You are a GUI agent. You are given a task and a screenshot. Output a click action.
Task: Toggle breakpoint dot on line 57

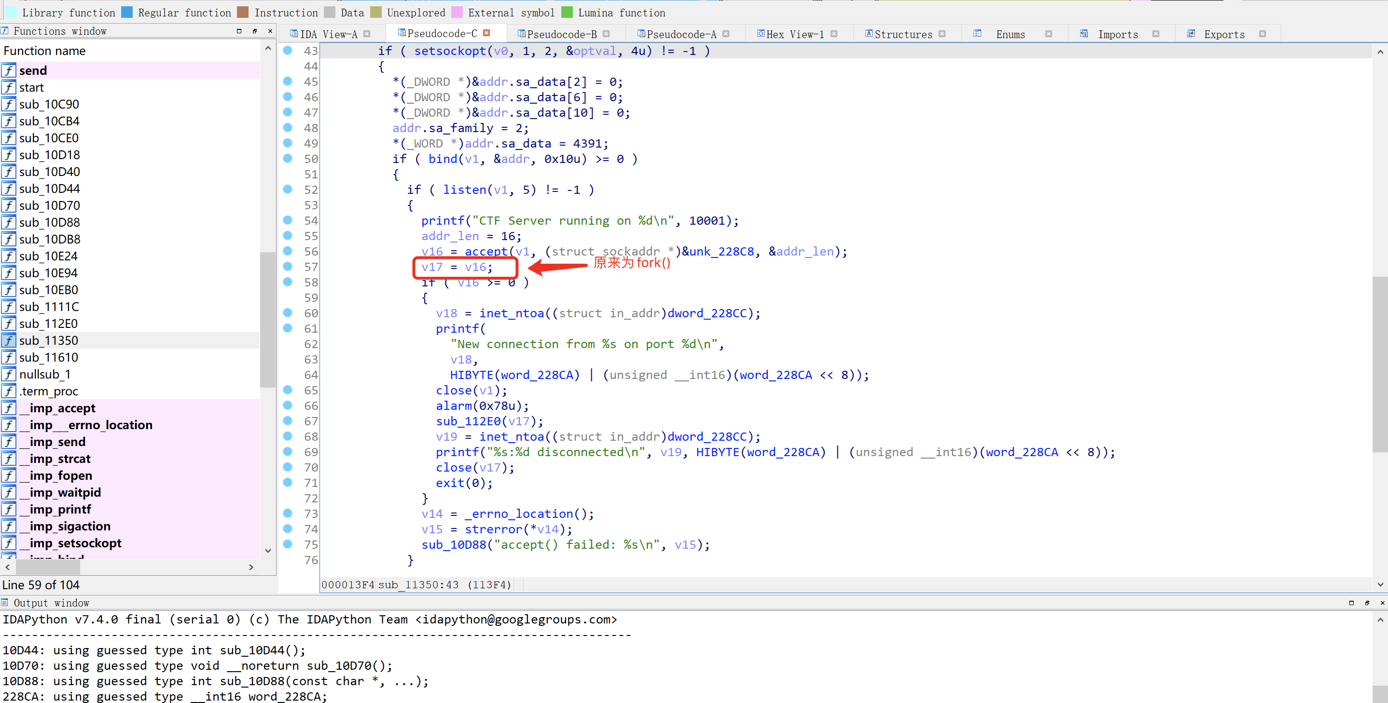(x=288, y=267)
